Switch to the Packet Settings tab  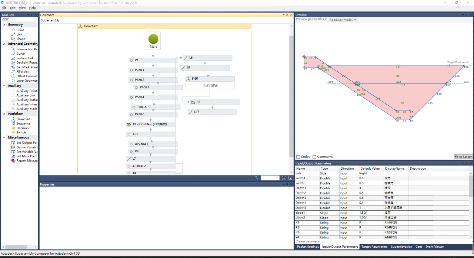coord(308,247)
